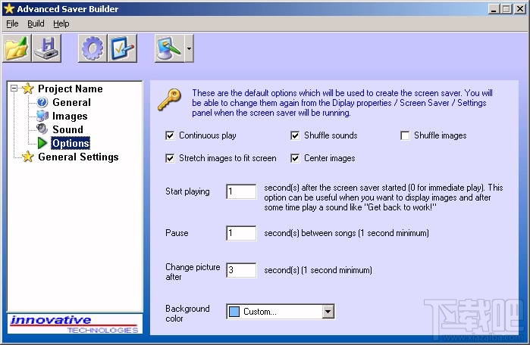The image size is (530, 345).
Task: Open the preview button dropdown arrow
Action: [x=189, y=48]
